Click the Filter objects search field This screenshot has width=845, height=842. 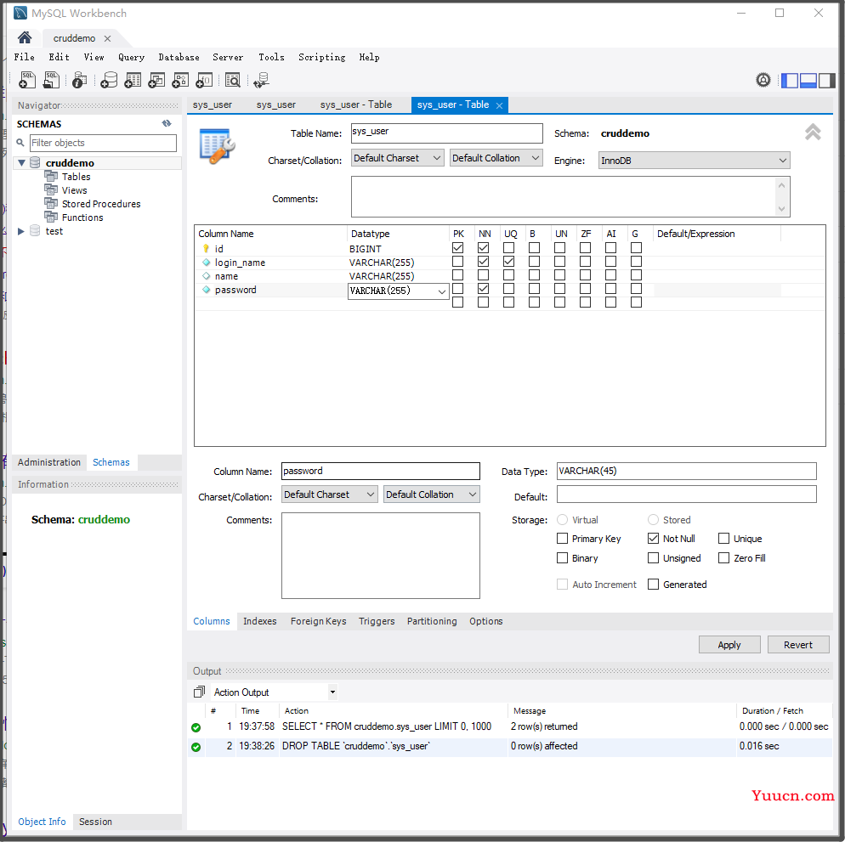tap(103, 143)
